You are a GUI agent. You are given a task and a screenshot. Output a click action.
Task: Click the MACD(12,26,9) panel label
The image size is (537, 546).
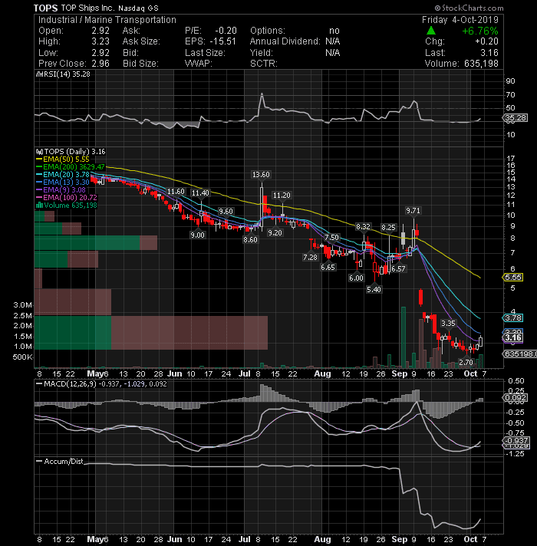[x=102, y=384]
